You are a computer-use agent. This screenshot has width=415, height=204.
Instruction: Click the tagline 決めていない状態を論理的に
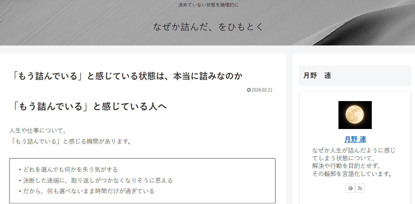pos(208,5)
